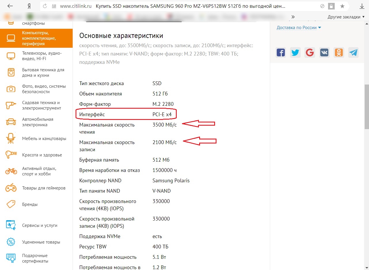The height and width of the screenshot is (270, 369).
Task: Share the page on Twitter
Action: pos(295,52)
